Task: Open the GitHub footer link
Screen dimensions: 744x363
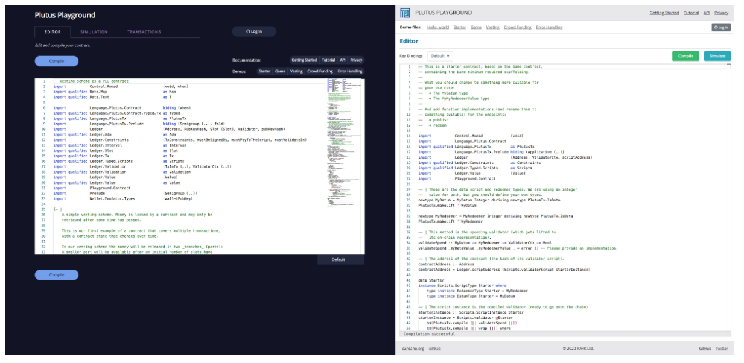Action: (705, 349)
